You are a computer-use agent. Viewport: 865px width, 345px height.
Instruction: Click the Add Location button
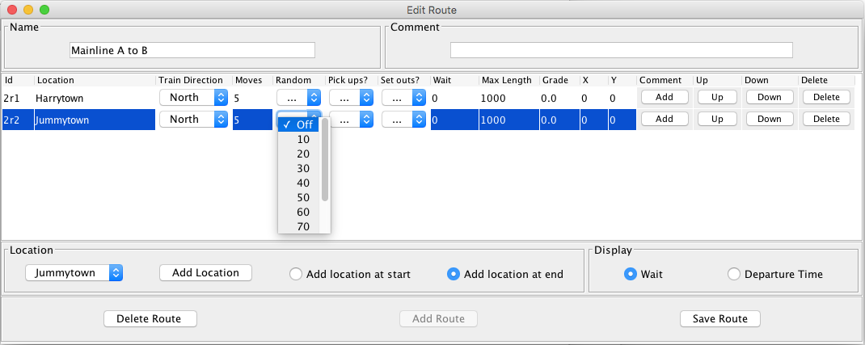[x=205, y=273]
